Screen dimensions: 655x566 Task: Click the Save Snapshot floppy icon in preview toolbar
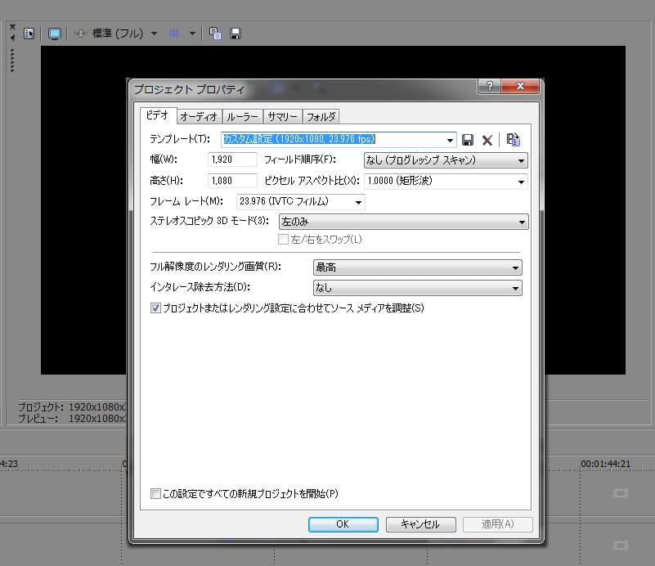click(236, 34)
